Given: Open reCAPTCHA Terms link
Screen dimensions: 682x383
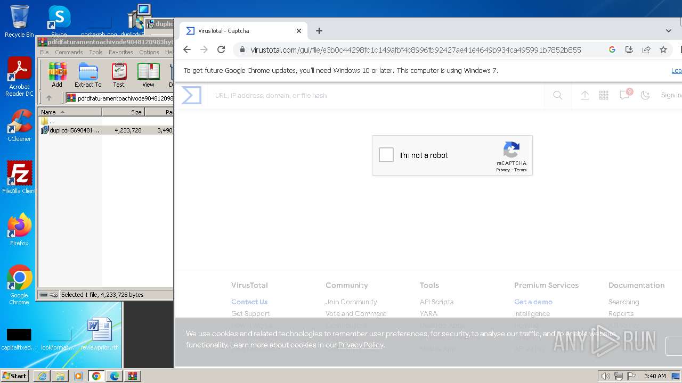Looking at the screenshot, I should (521, 170).
